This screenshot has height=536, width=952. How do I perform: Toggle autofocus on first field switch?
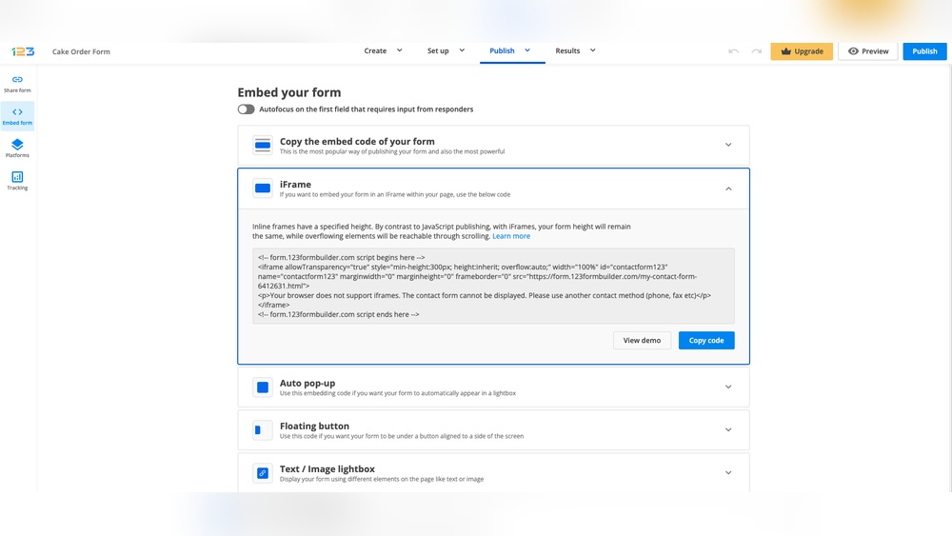[246, 109]
